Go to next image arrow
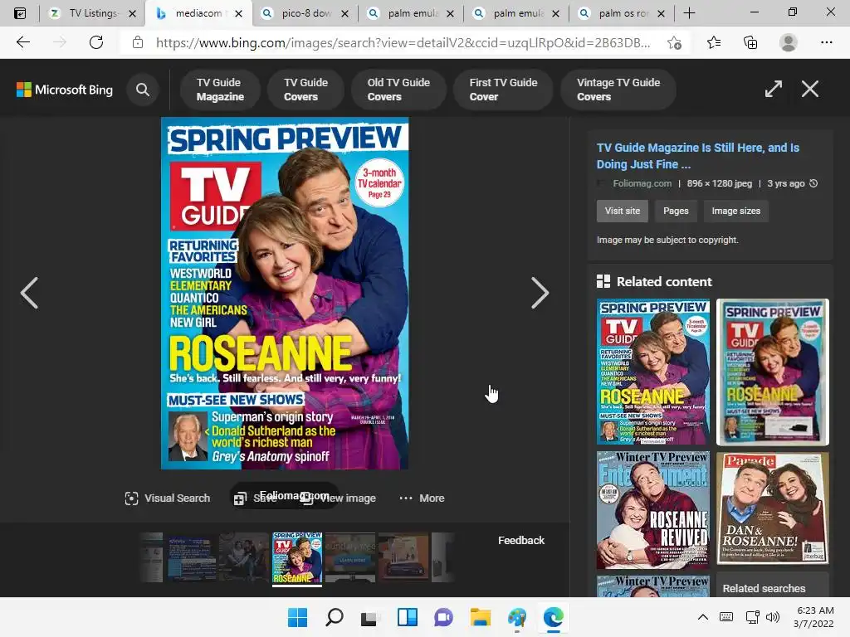Viewport: 850px width, 637px height. pyautogui.click(x=540, y=293)
